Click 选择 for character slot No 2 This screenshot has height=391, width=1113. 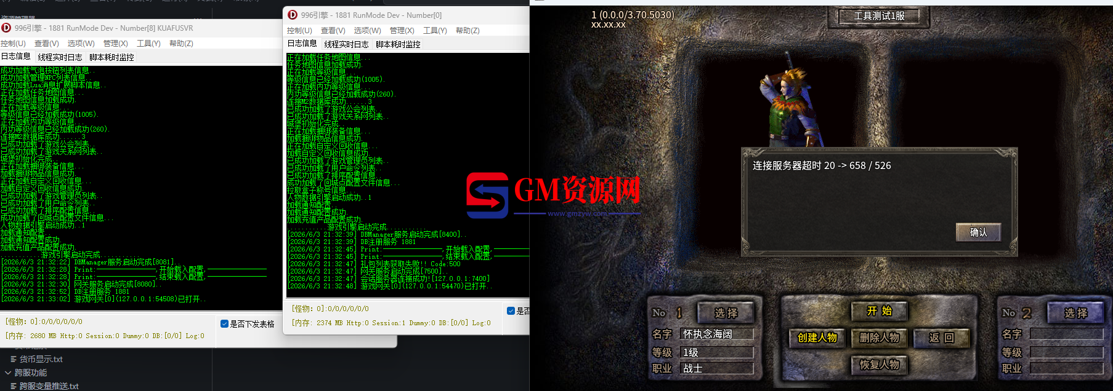(1075, 313)
